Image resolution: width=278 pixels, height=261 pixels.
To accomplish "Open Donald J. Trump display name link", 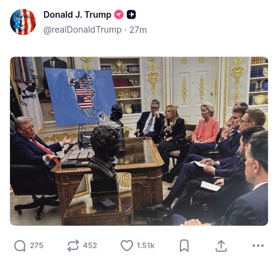I will tap(77, 15).
